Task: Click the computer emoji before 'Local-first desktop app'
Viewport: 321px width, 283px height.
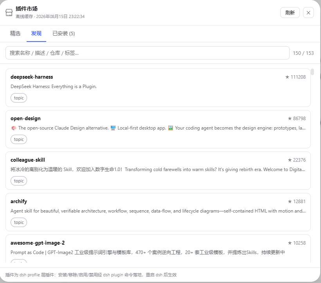Action: (113, 128)
